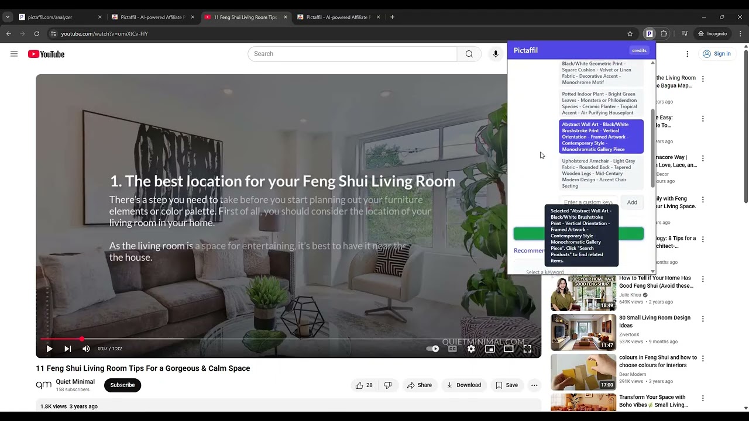Click the red scrubber handle on the timeline
The height and width of the screenshot is (421, 749).
point(82,339)
